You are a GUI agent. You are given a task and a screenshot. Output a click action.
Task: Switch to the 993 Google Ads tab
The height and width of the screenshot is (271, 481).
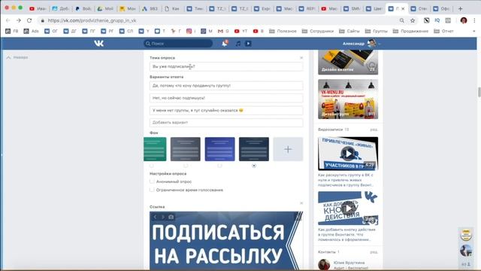coord(150,8)
